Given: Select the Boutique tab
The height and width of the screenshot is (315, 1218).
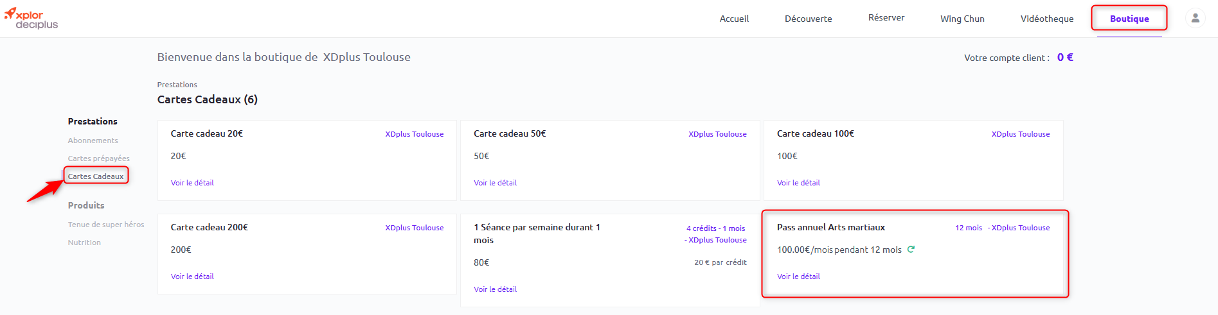Looking at the screenshot, I should point(1129,19).
